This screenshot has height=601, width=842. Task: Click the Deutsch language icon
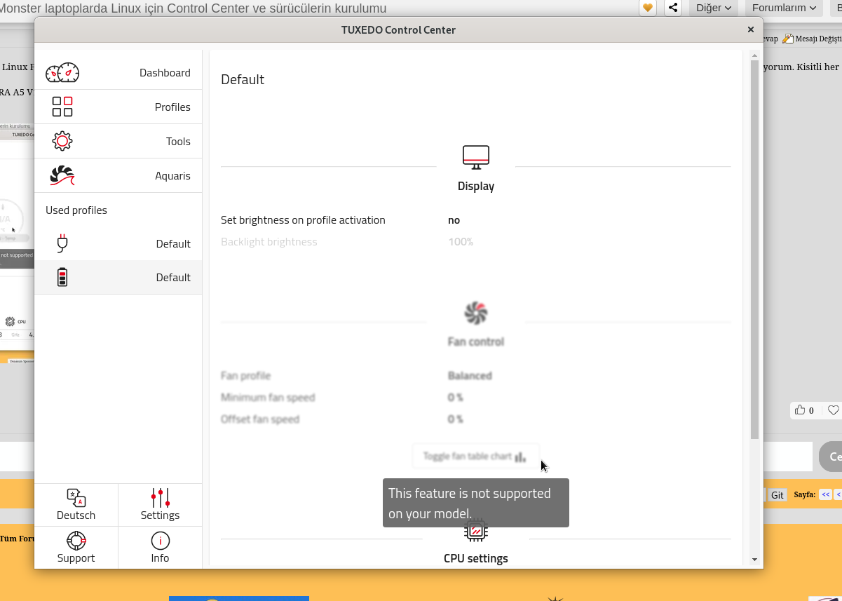(x=76, y=497)
